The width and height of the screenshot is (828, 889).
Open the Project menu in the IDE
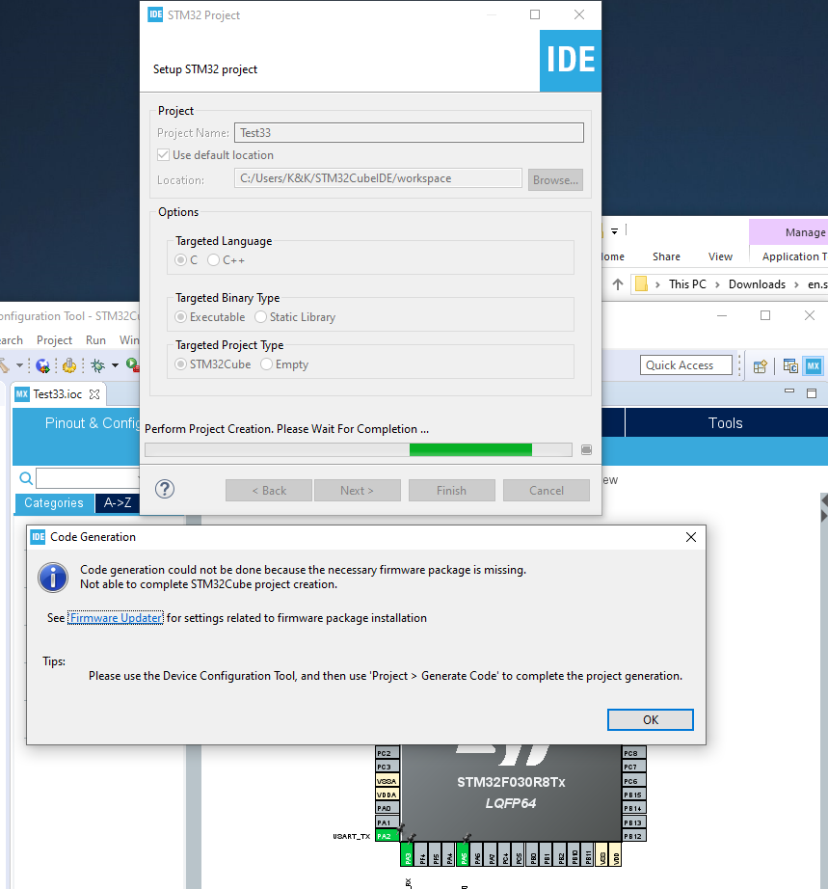(54, 340)
